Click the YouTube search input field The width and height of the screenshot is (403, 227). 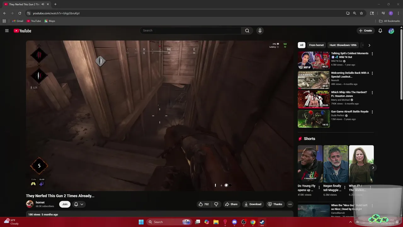(190, 31)
